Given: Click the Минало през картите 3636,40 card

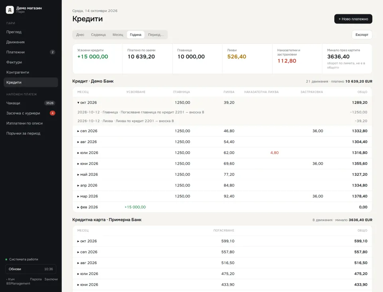Looking at the screenshot, I should 347,59.
